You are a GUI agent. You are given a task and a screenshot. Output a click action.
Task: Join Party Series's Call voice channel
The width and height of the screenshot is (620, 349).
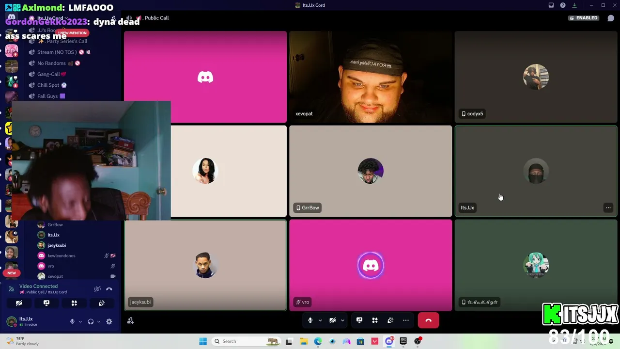click(x=62, y=41)
